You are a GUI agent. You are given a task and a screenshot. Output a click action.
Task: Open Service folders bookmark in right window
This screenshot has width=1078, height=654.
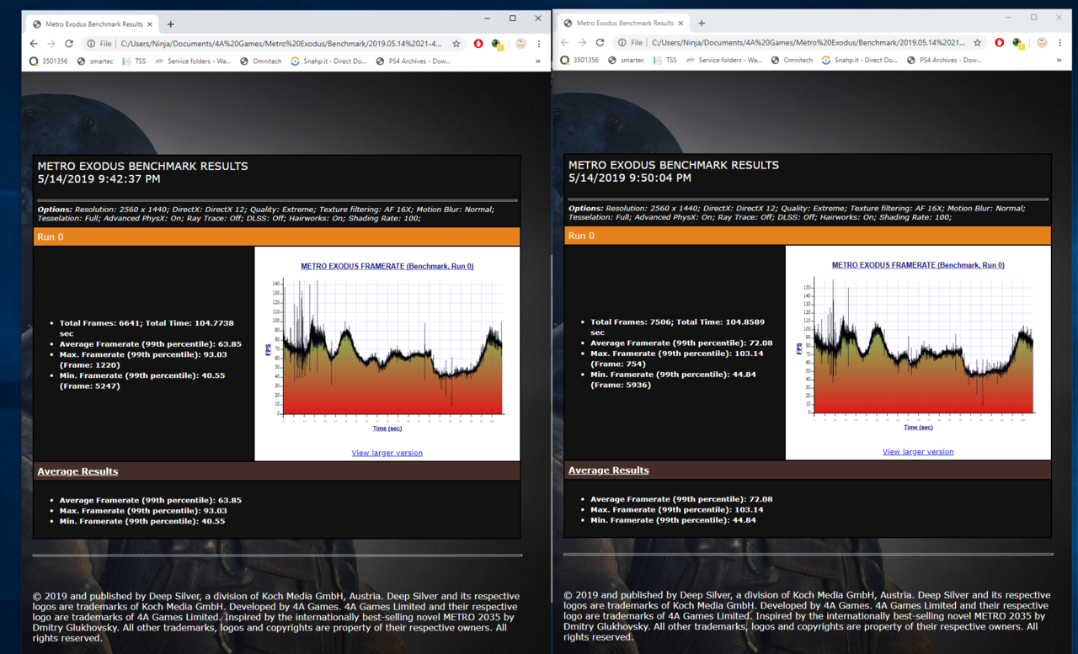click(x=723, y=60)
